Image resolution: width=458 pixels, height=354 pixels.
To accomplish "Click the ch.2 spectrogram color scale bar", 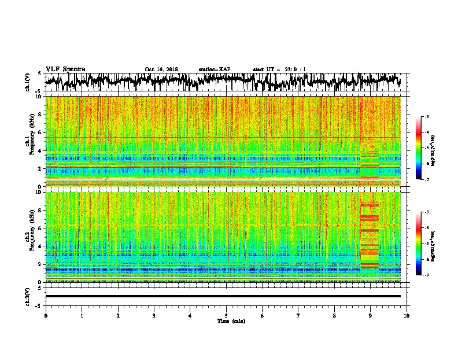I will [x=418, y=244].
